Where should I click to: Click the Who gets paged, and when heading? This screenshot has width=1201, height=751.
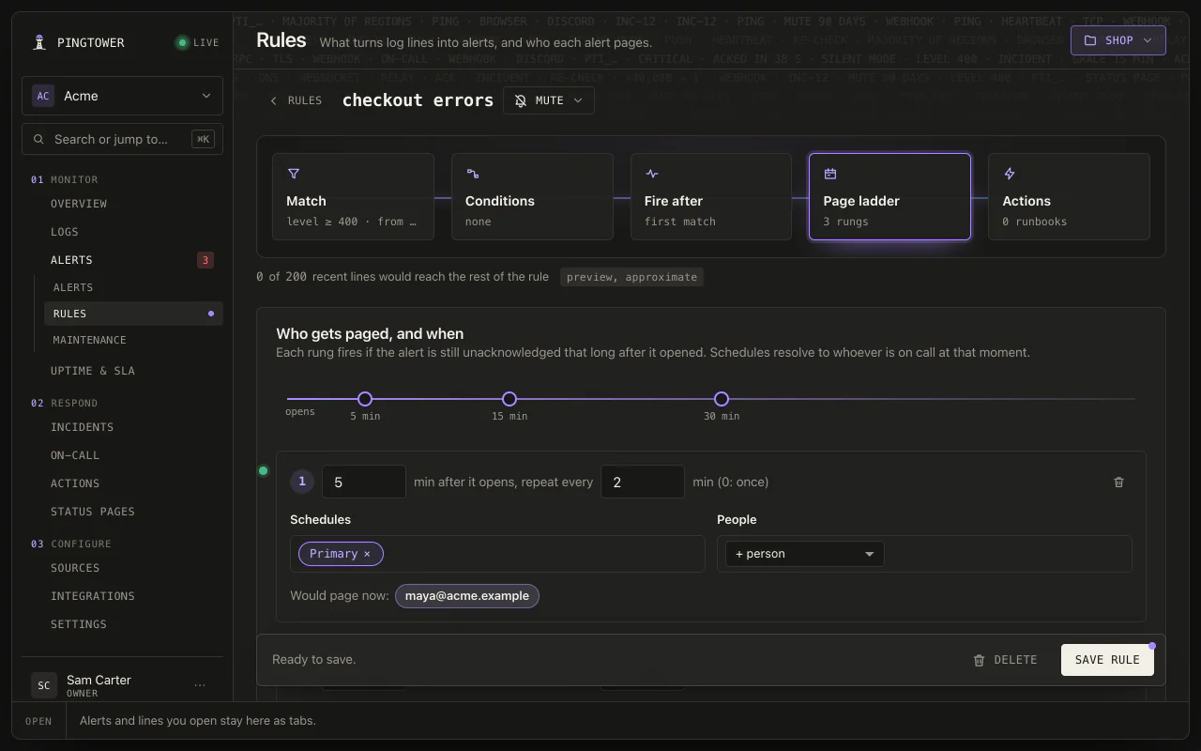coord(370,334)
